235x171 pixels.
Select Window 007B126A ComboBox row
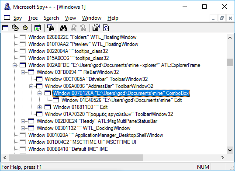coord(121,93)
